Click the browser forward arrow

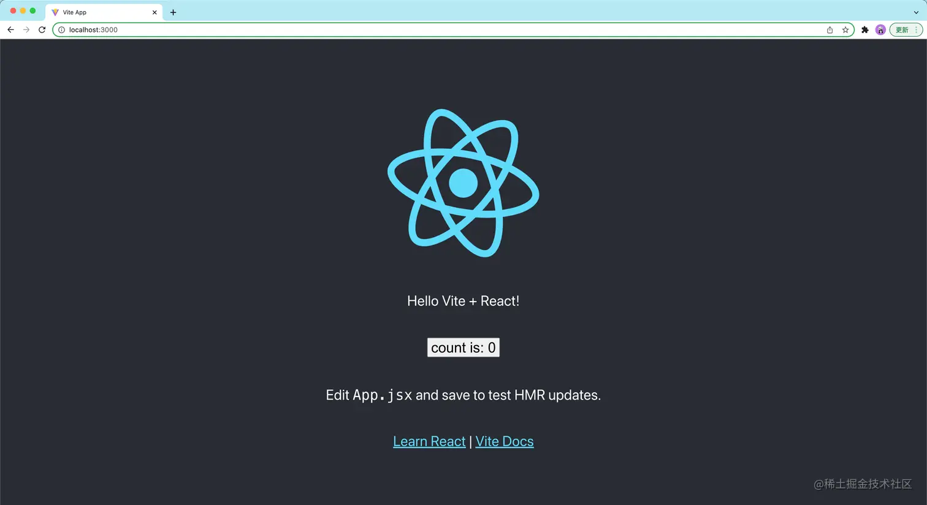click(x=26, y=29)
